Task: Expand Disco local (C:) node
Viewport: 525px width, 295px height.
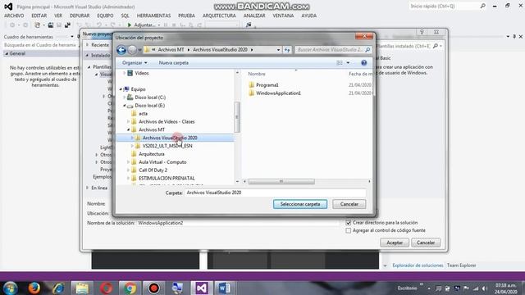Action: pos(124,98)
